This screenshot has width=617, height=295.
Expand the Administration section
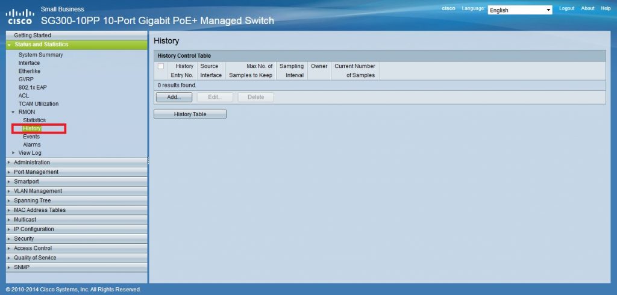[77, 162]
